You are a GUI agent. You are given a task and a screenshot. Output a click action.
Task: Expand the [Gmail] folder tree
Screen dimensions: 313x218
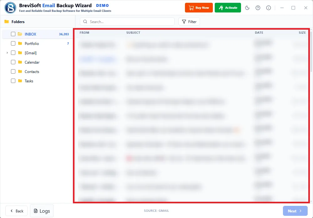(x=7, y=53)
